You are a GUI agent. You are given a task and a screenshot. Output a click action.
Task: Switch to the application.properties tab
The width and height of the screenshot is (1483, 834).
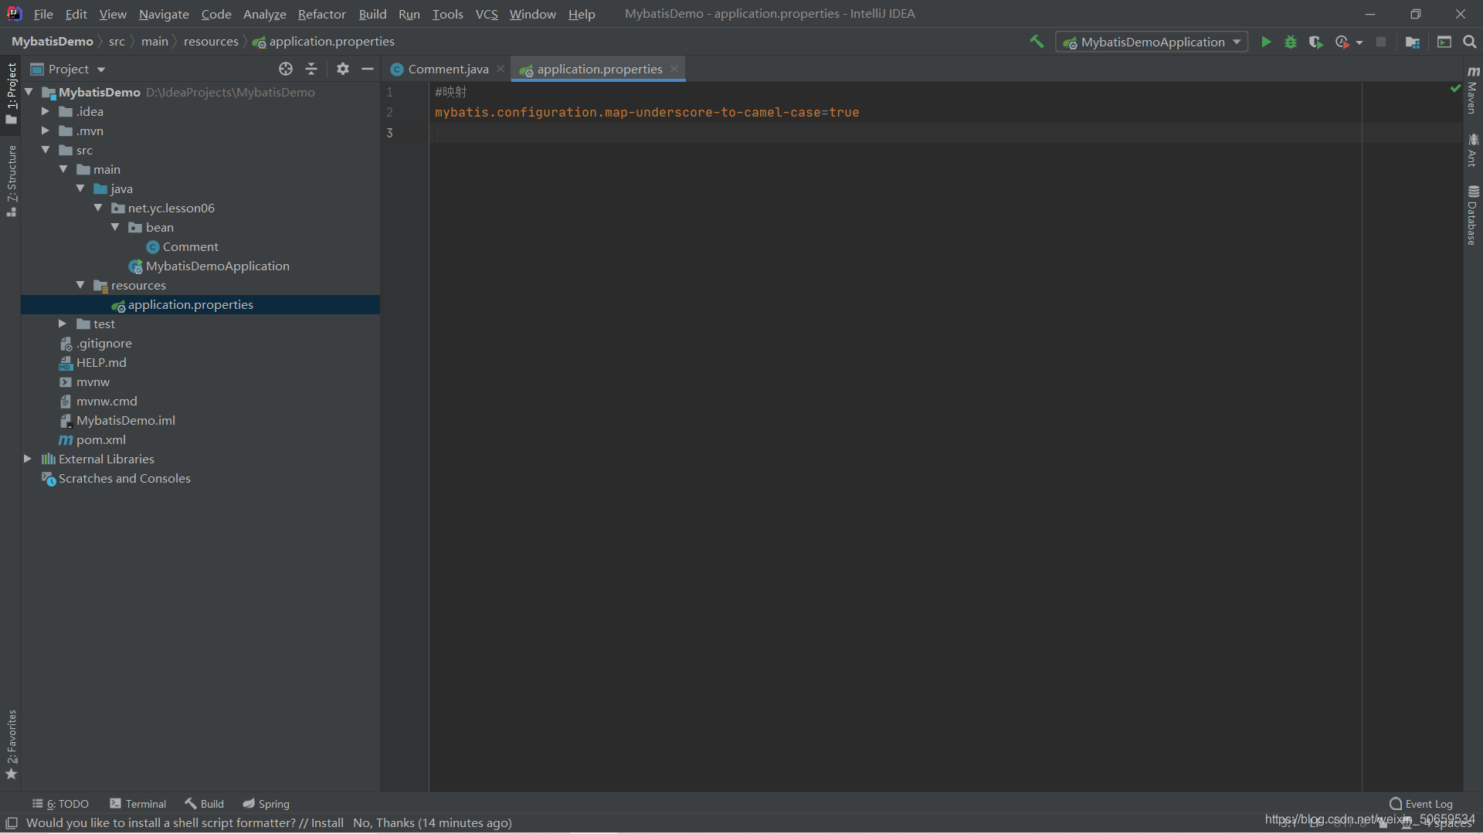point(599,69)
